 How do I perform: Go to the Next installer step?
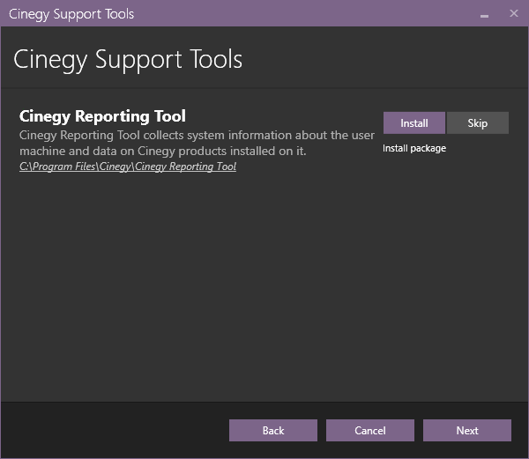coord(467,430)
